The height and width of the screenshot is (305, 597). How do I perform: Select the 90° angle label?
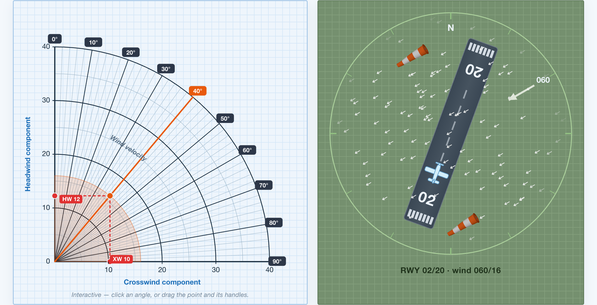(x=277, y=261)
